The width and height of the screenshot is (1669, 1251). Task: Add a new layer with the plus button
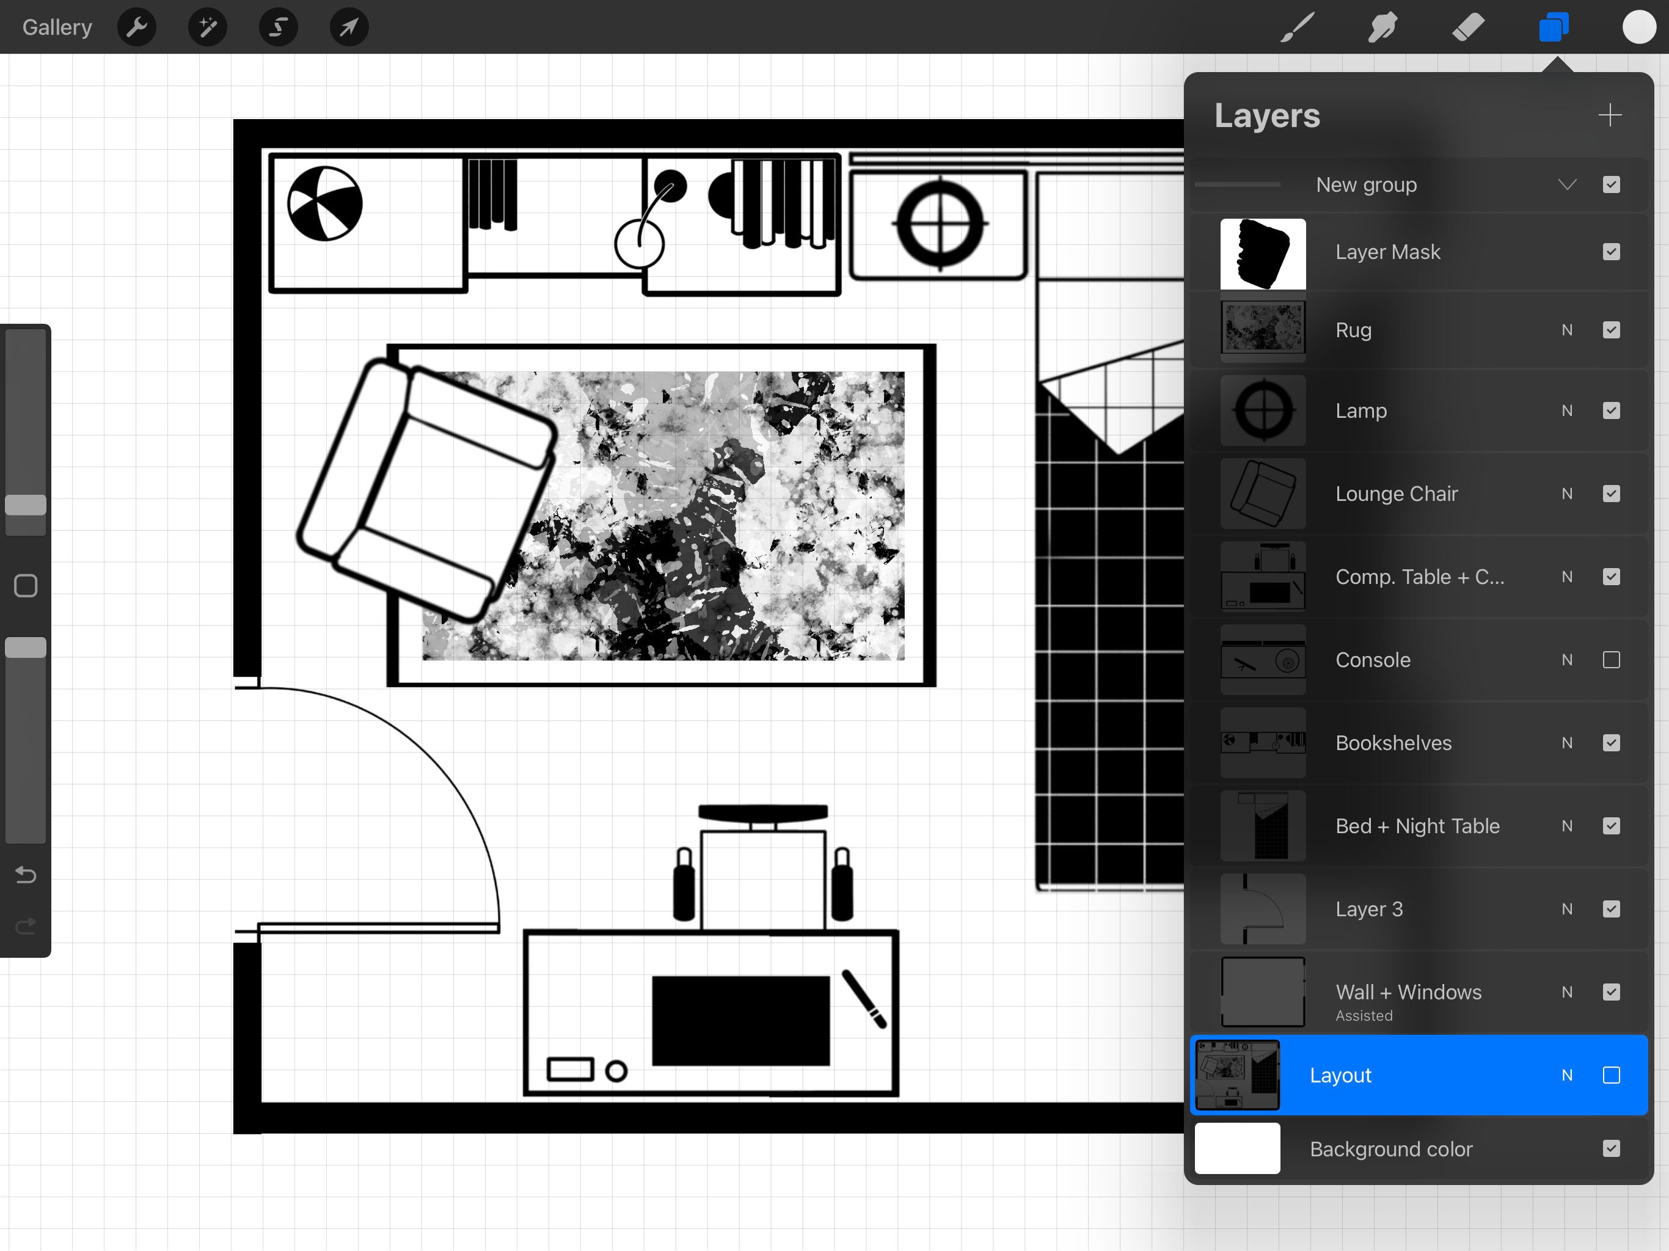[1610, 115]
